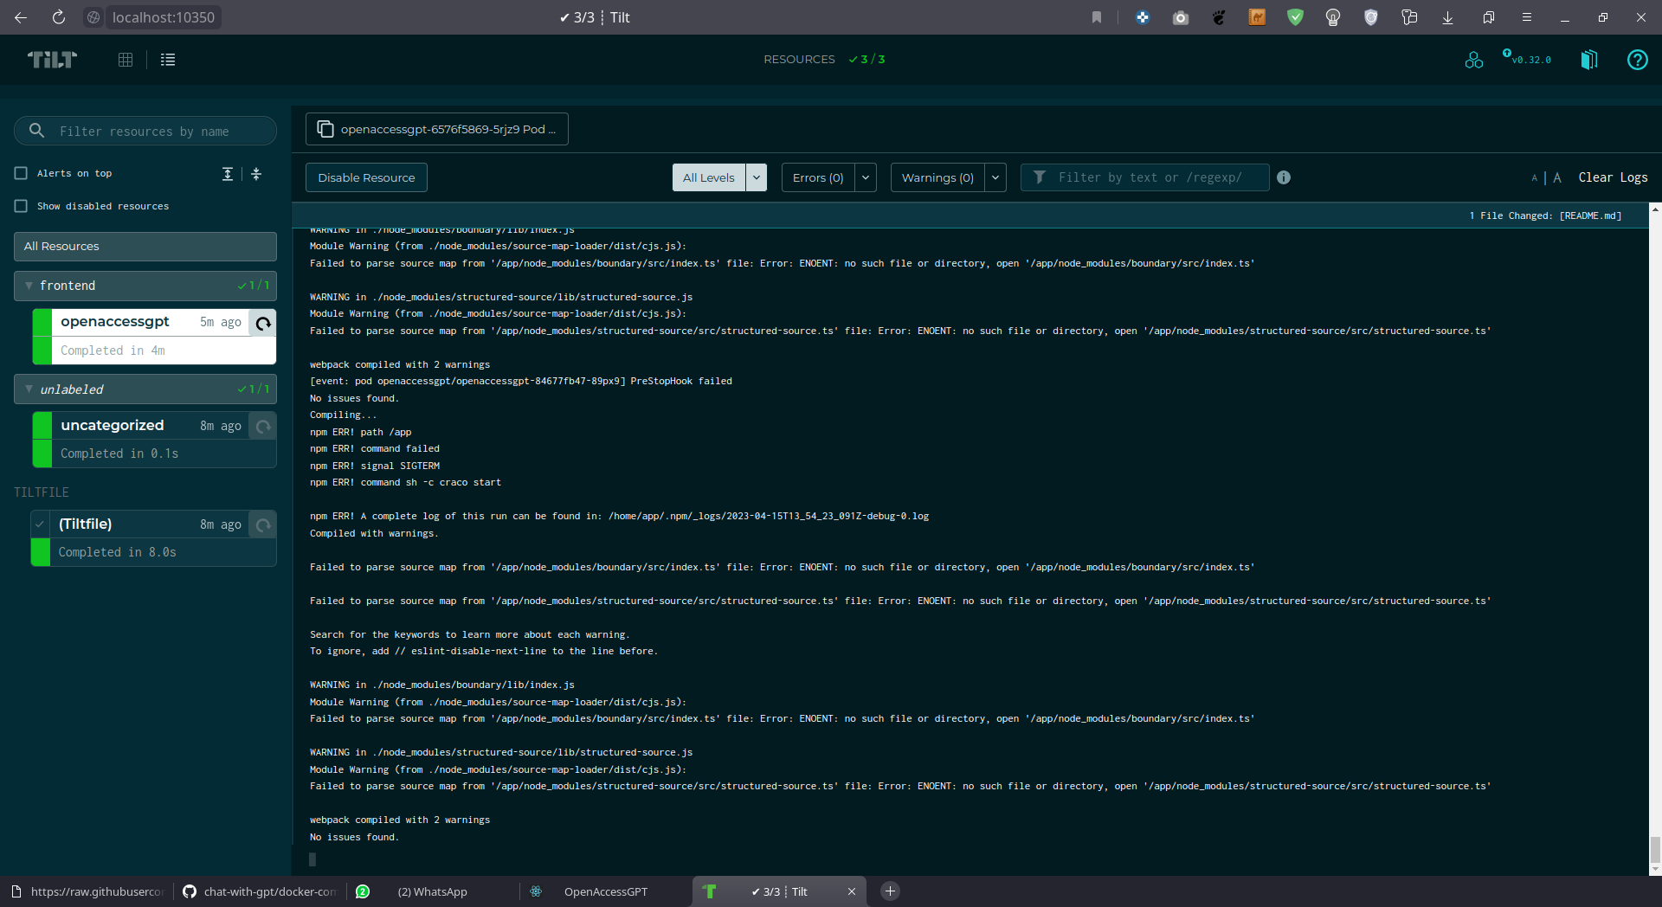The height and width of the screenshot is (907, 1662).
Task: Switch to the OpenAccessGPT browser tab
Action: pyautogui.click(x=606, y=891)
